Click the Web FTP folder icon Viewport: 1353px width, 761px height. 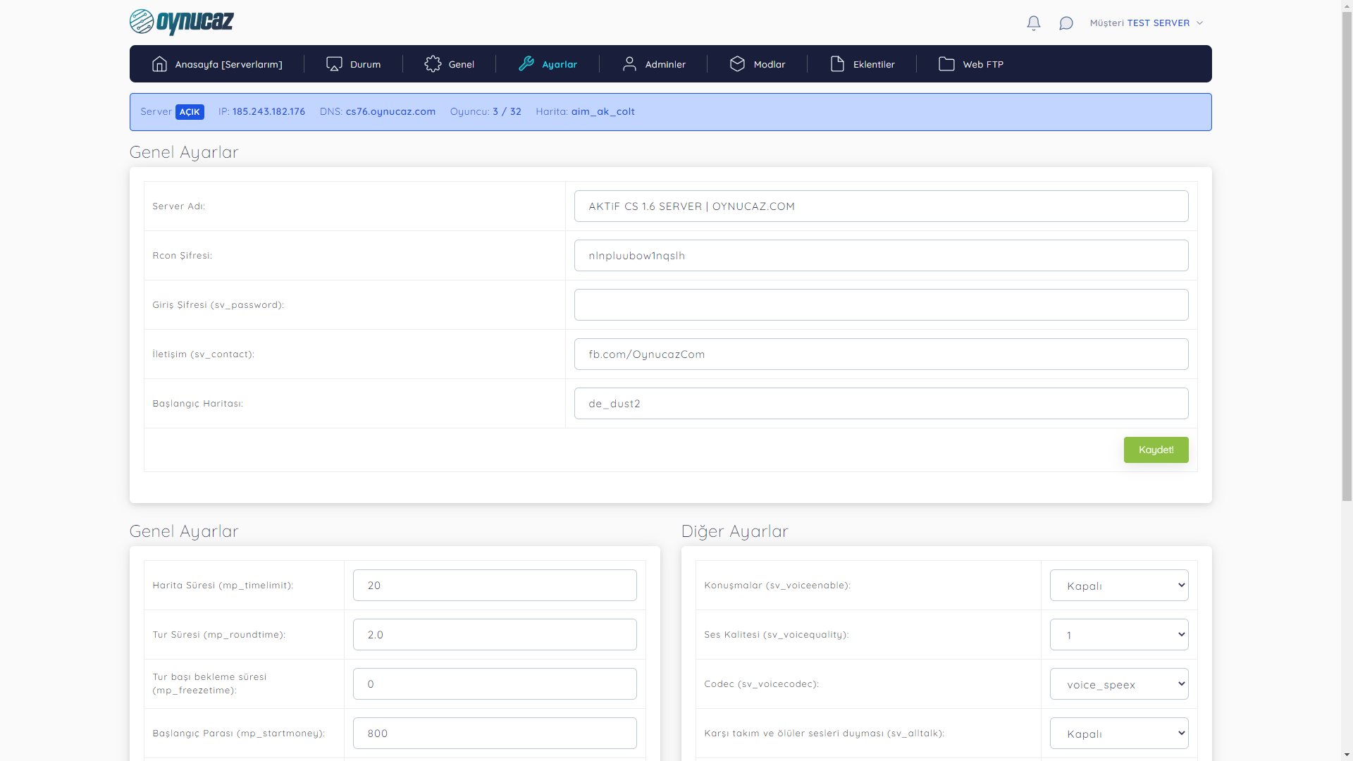pos(947,64)
